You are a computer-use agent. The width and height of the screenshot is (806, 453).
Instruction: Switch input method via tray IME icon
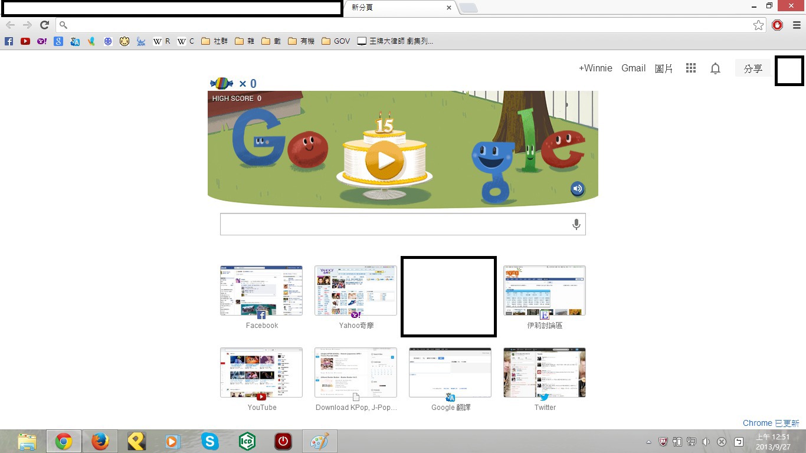[738, 441]
